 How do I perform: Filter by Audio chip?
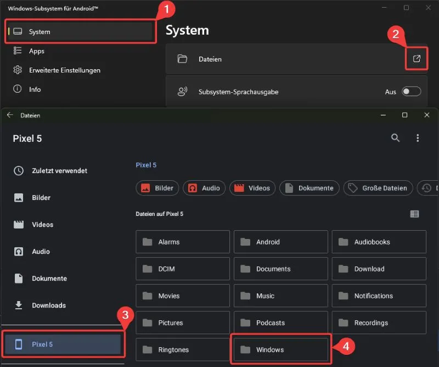(x=204, y=188)
